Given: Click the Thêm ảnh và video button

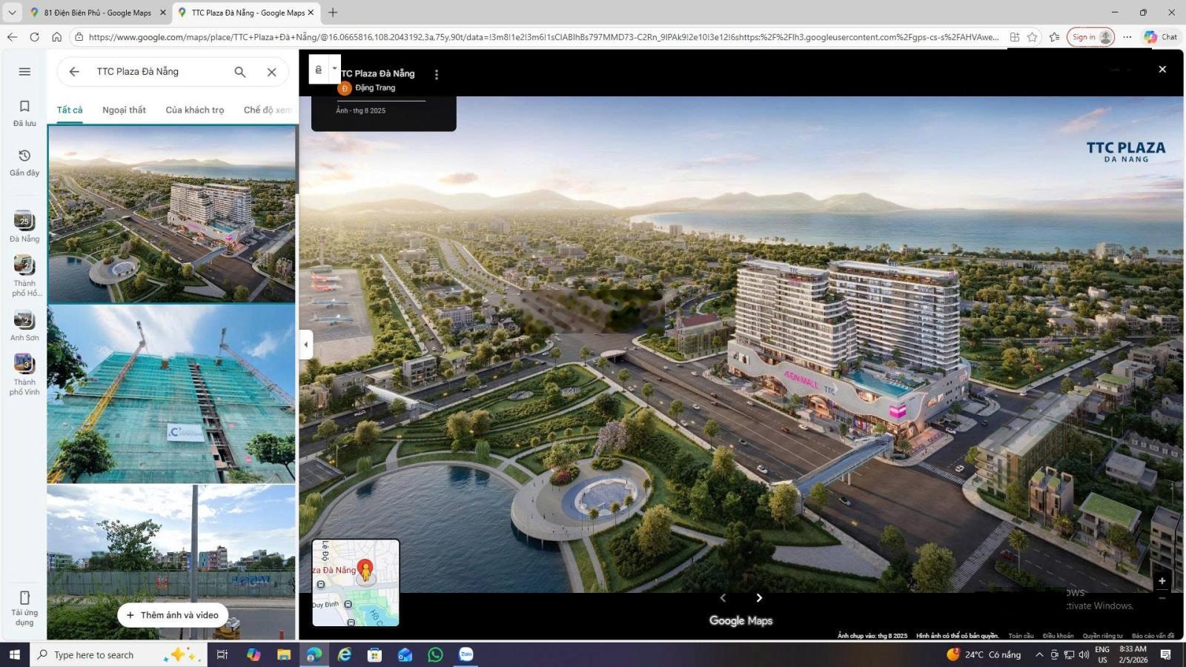Looking at the screenshot, I should pos(172,615).
